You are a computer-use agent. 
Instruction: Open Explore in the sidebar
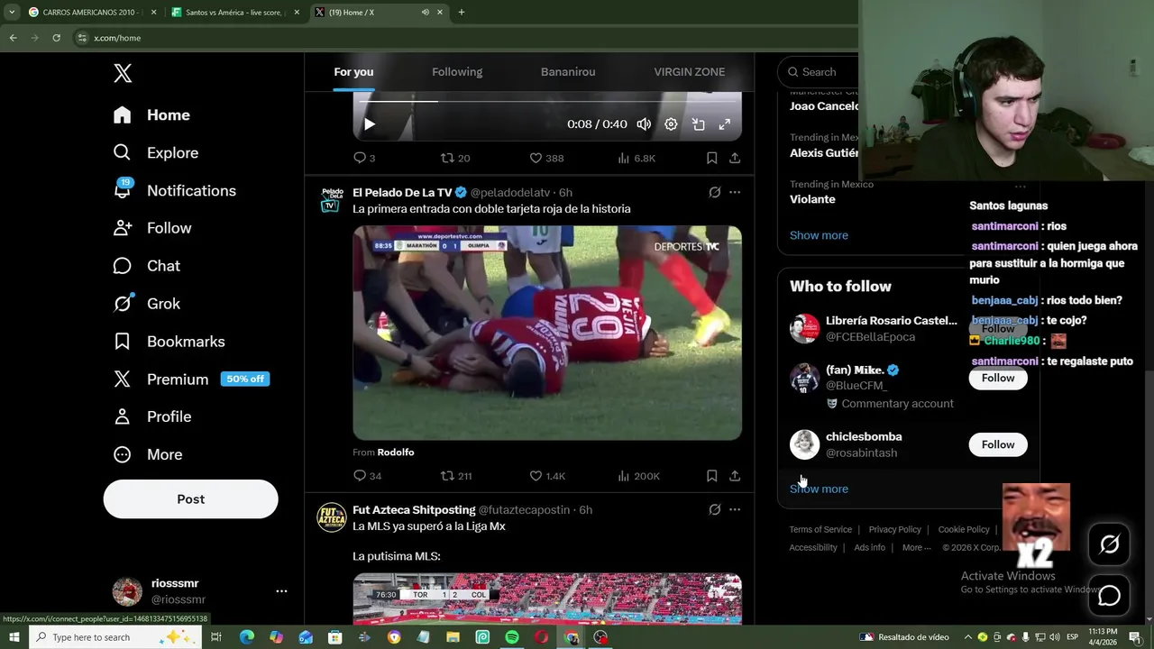click(155, 152)
